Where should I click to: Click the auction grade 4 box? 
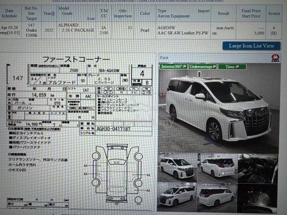pyautogui.click(x=142, y=73)
